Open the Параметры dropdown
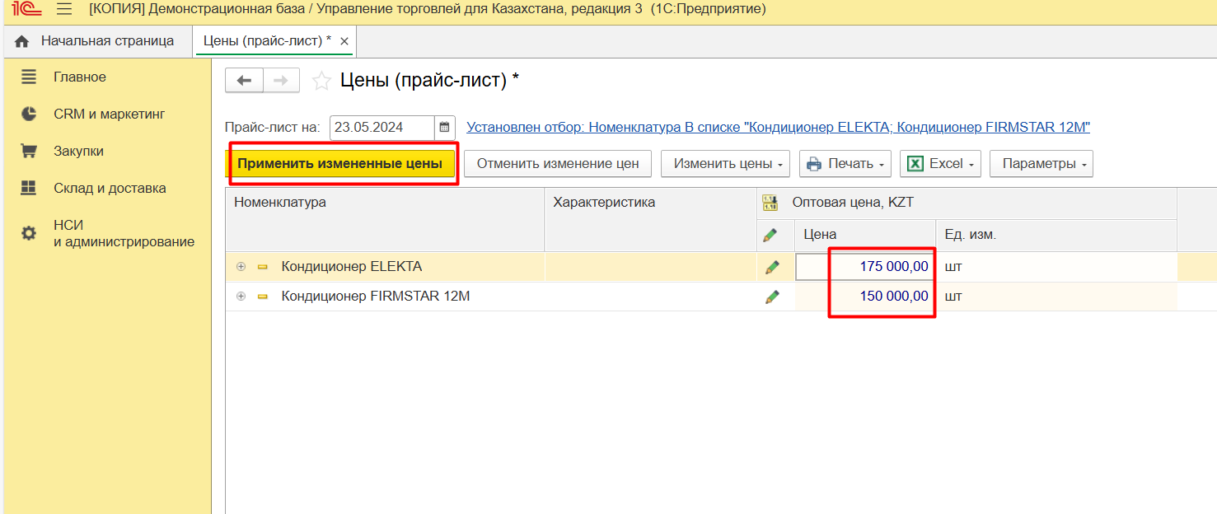This screenshot has height=514, width=1217. (x=1041, y=164)
